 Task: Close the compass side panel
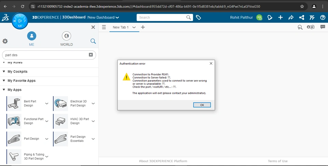93,27
